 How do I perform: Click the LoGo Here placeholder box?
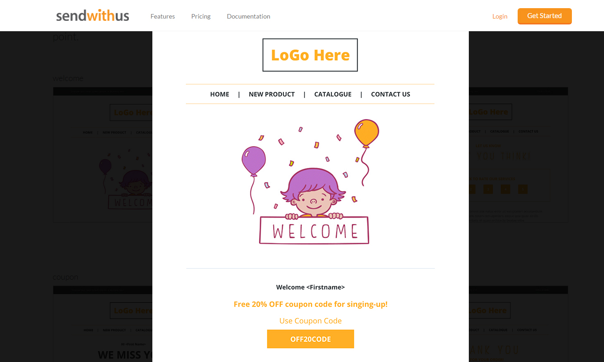click(310, 55)
